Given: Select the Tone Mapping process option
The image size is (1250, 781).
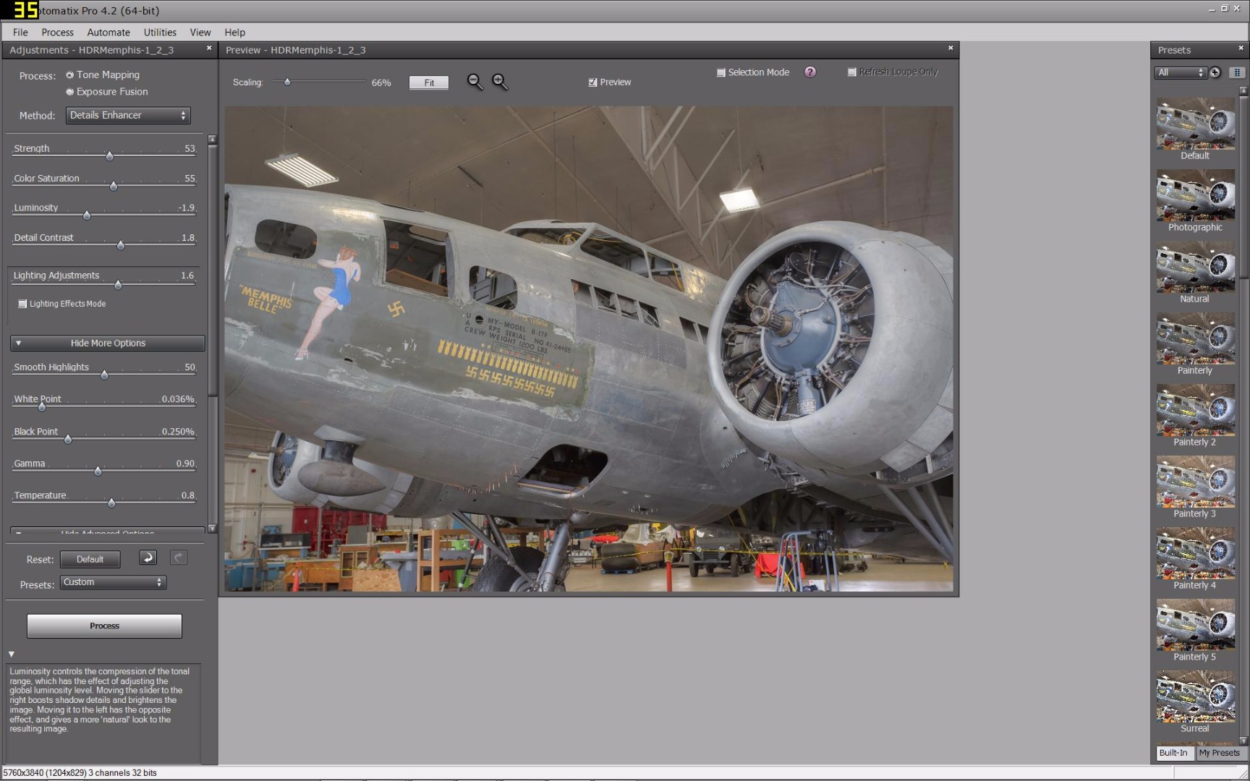Looking at the screenshot, I should coord(103,74).
